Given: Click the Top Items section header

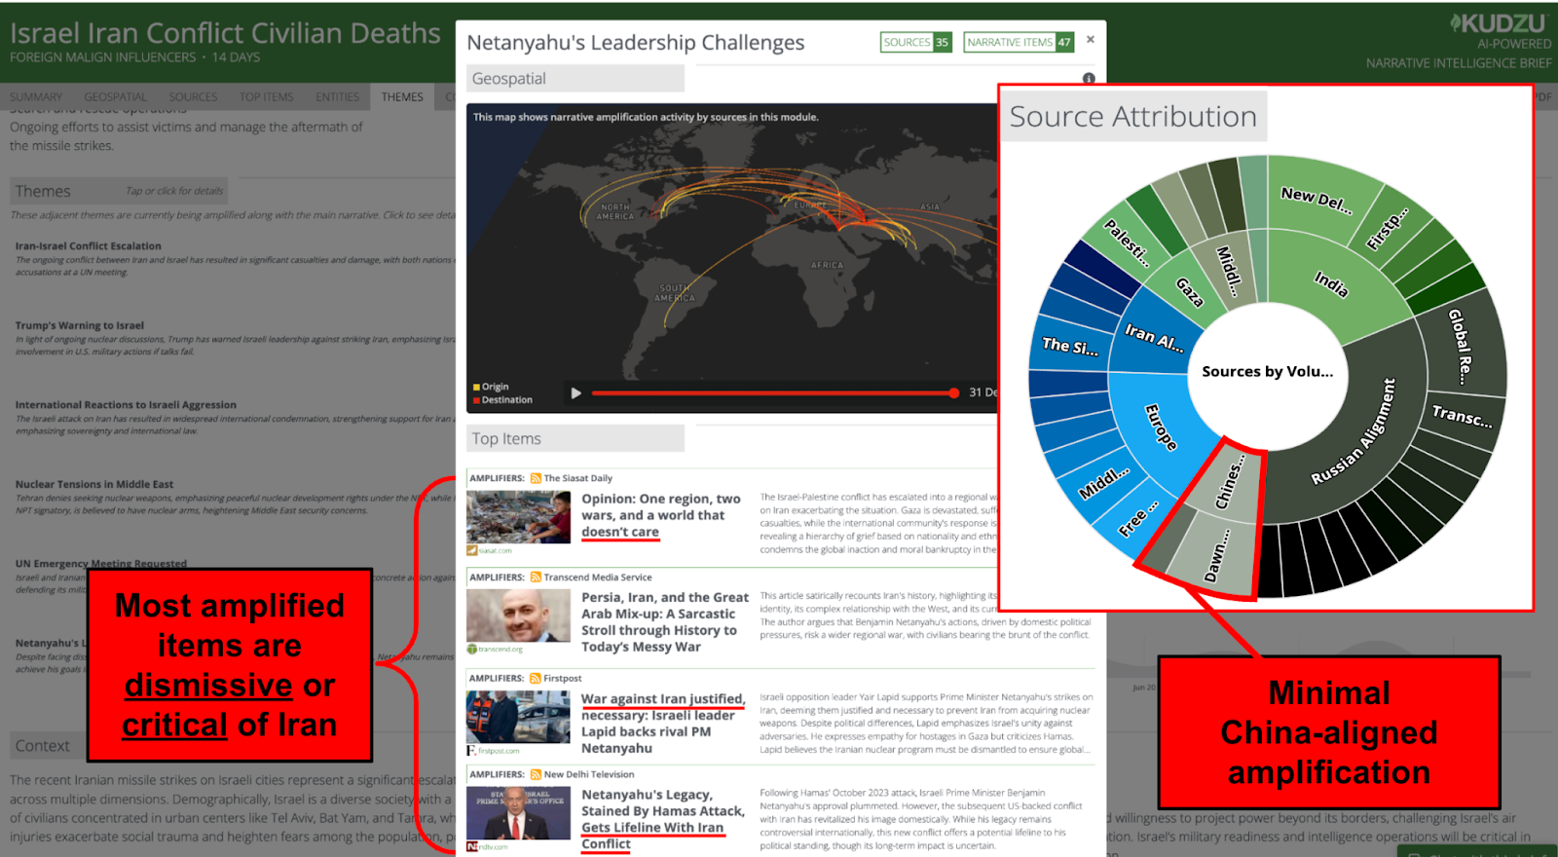Looking at the screenshot, I should point(575,438).
